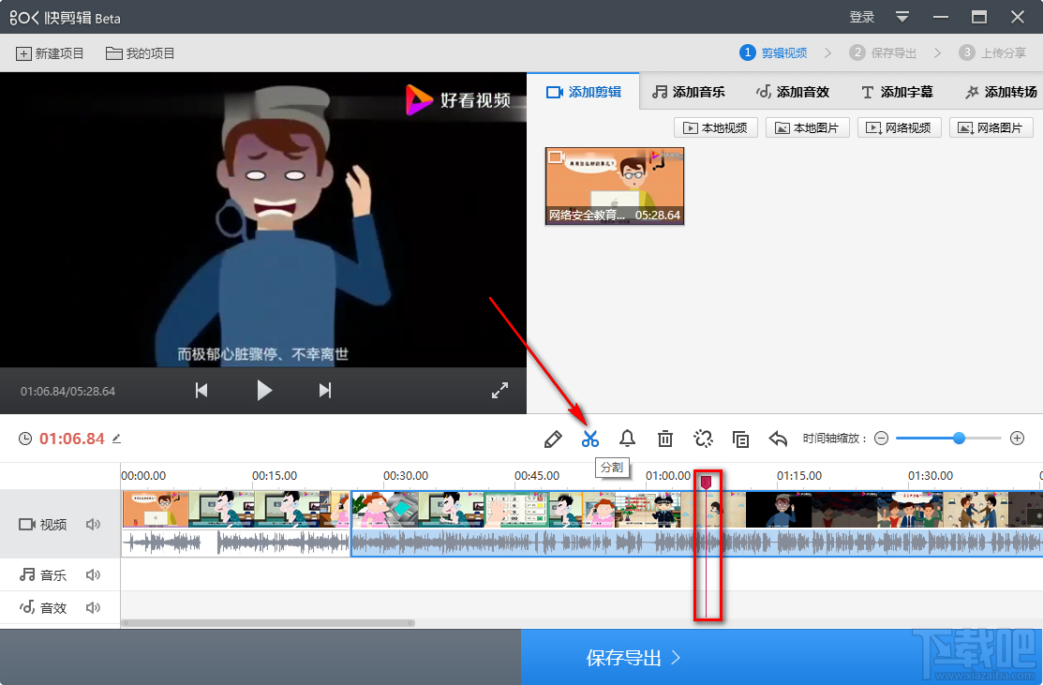Delete selected clip with trash icon

pyautogui.click(x=665, y=439)
